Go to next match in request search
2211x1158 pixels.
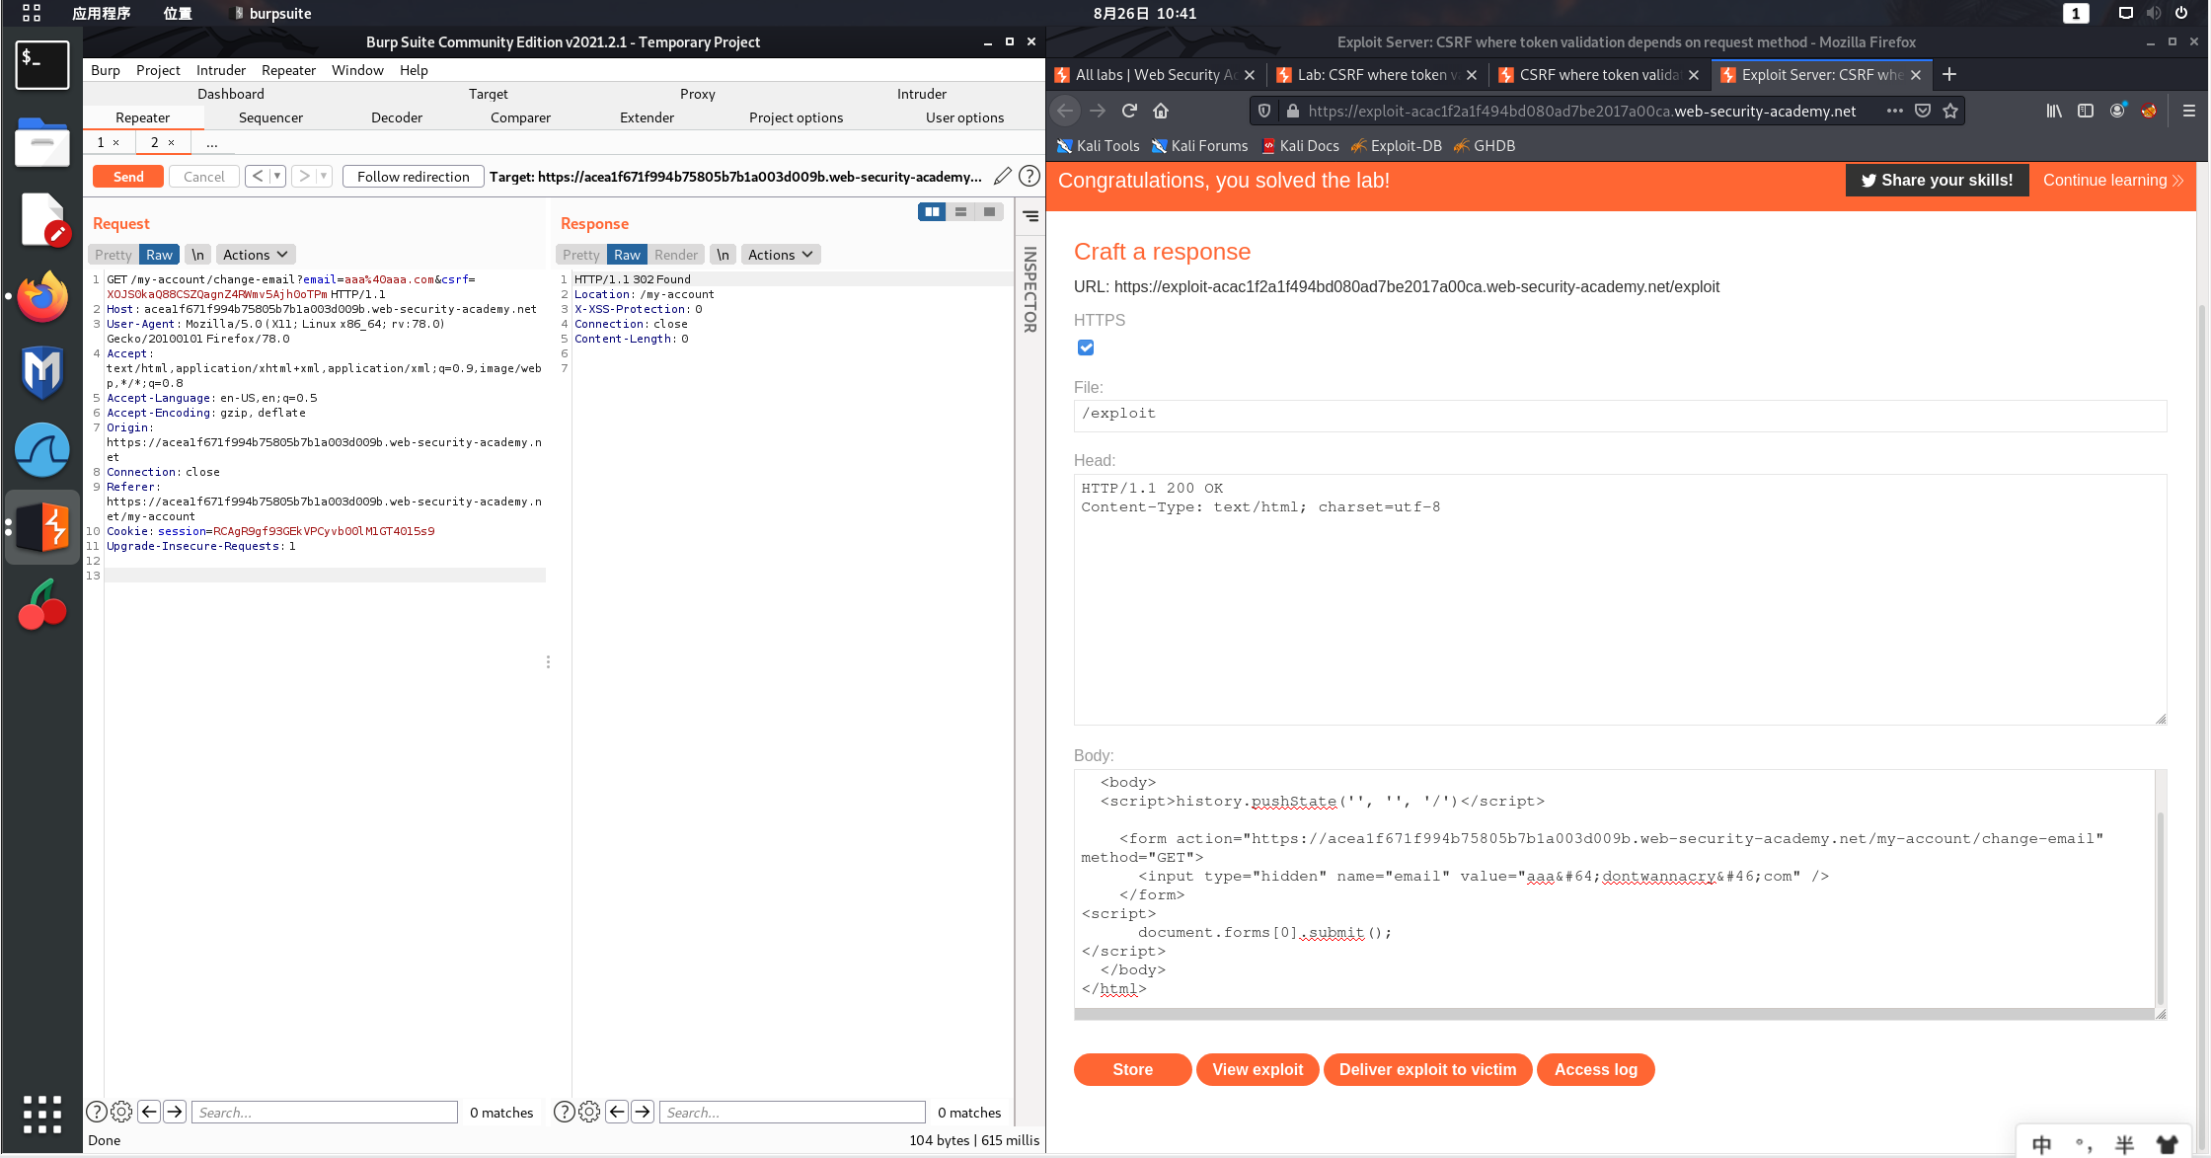tap(175, 1112)
